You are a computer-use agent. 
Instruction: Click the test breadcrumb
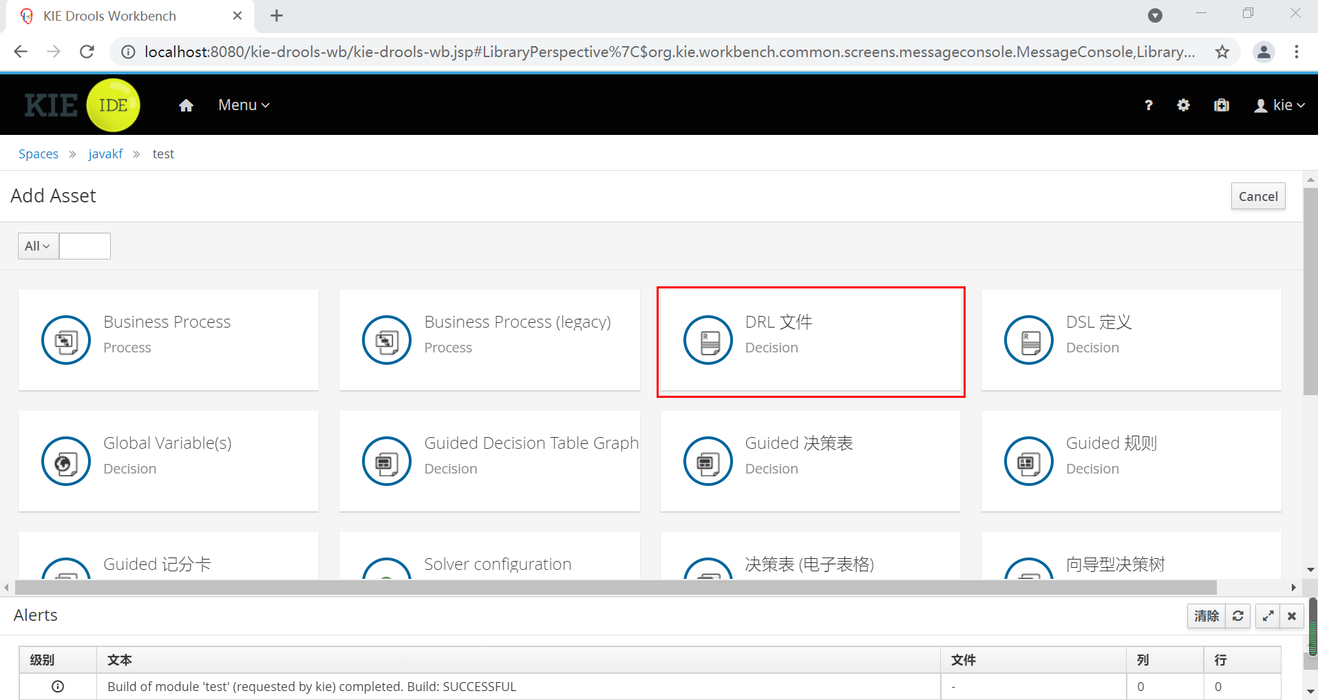point(163,154)
